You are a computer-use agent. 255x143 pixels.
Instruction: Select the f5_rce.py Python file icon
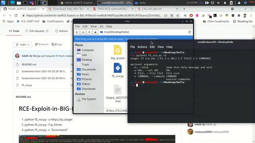[118, 68]
